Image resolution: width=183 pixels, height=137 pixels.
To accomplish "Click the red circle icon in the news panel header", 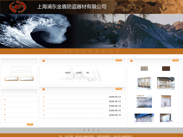I will [44, 89].
